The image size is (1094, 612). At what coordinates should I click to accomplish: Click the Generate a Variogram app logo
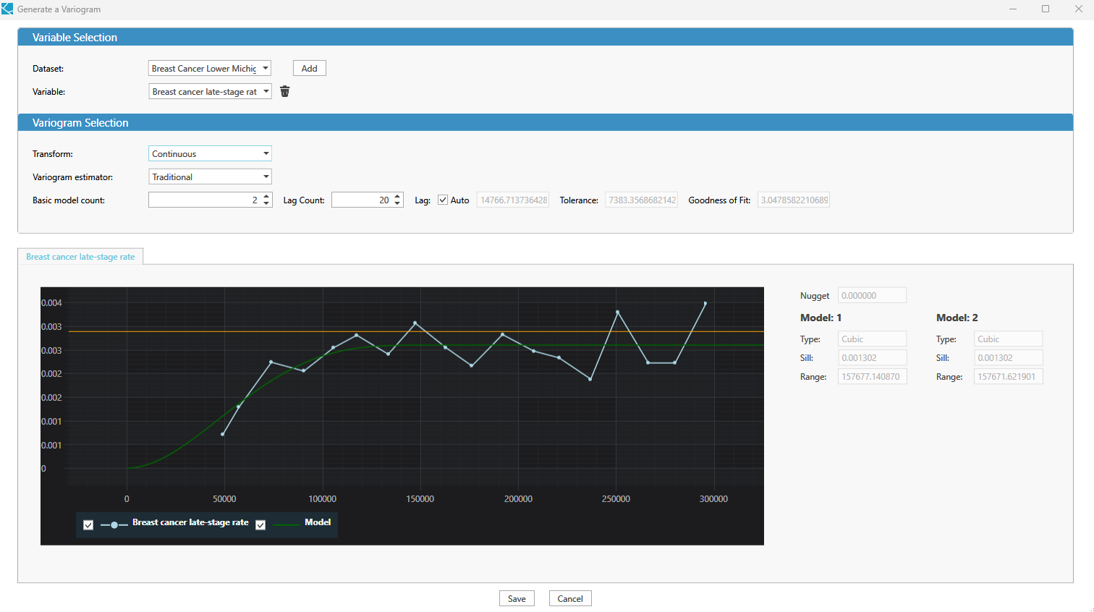pyautogui.click(x=7, y=9)
